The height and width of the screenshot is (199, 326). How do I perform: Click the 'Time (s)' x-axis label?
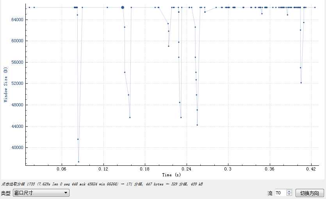(x=171, y=175)
